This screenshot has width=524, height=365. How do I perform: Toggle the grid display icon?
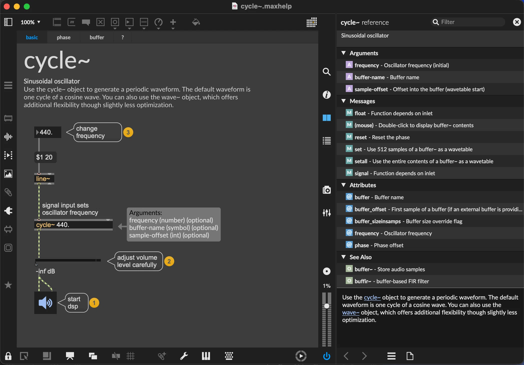pyautogui.click(x=130, y=356)
